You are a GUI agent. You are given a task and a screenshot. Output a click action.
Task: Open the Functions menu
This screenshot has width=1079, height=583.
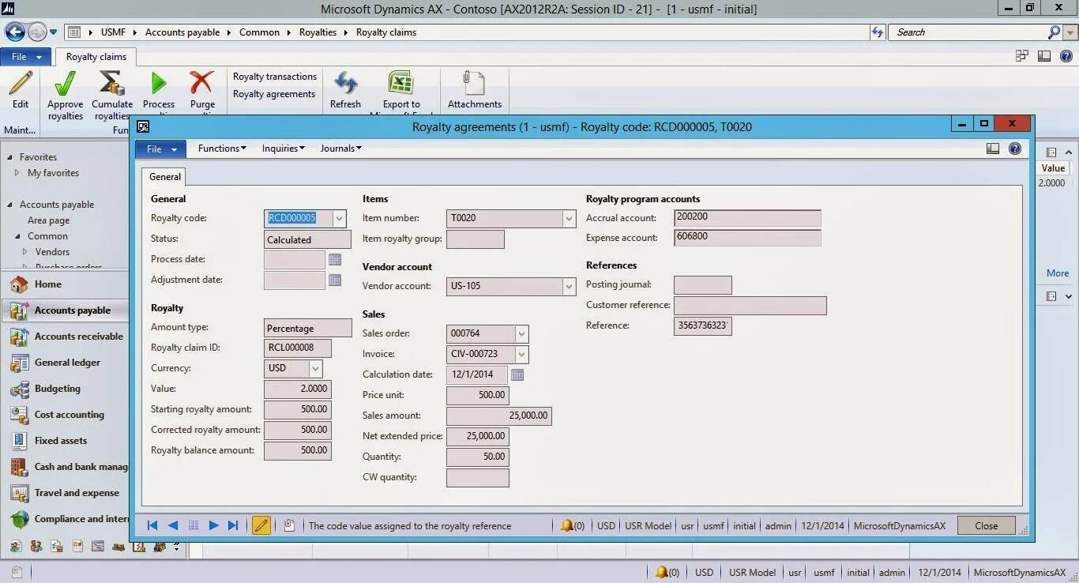[x=222, y=149]
